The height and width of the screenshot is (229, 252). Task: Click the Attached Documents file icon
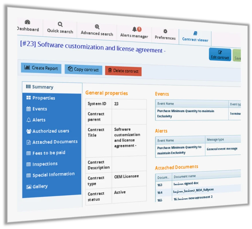pos(29,142)
